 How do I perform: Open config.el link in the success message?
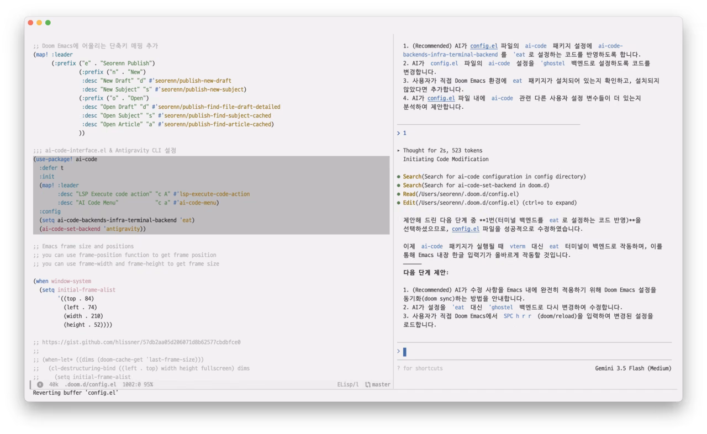[466, 229]
